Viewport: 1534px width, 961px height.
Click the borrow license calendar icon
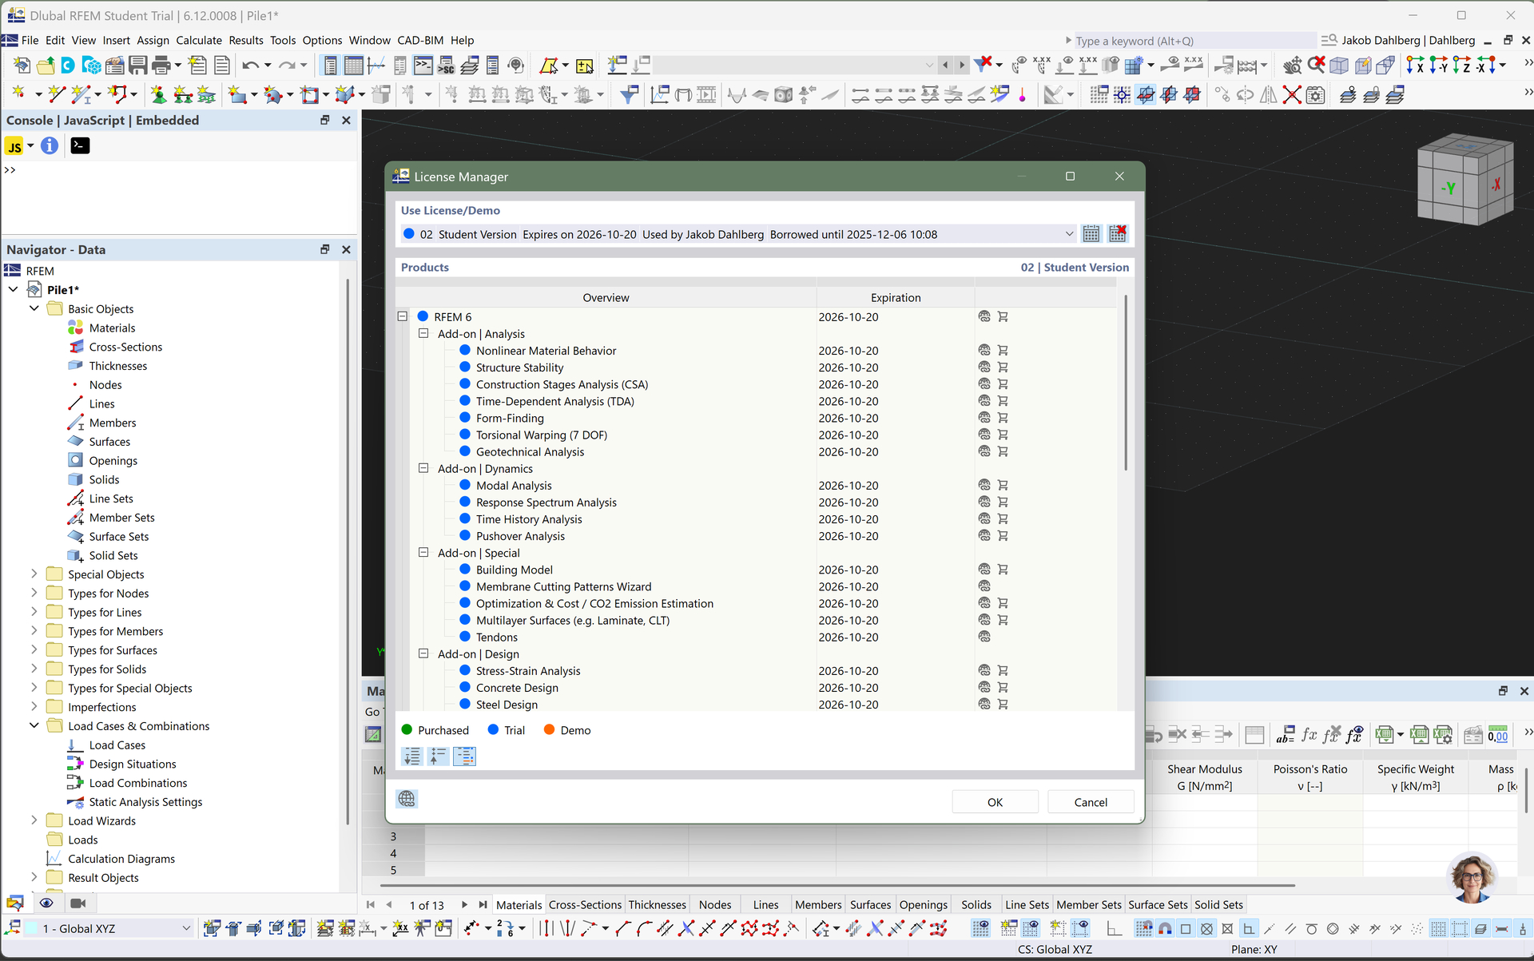click(1091, 234)
